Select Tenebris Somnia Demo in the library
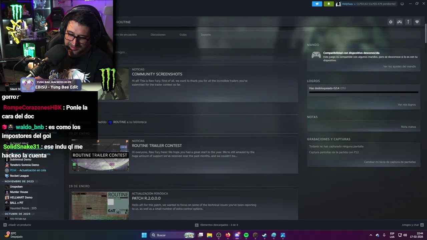This screenshot has height=240, width=427. [24, 165]
